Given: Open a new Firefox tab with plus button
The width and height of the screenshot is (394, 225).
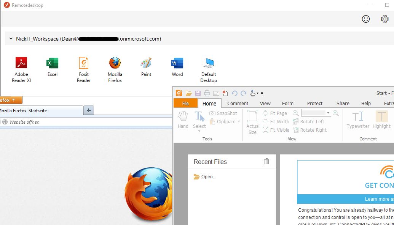Looking at the screenshot, I should click(x=88, y=110).
